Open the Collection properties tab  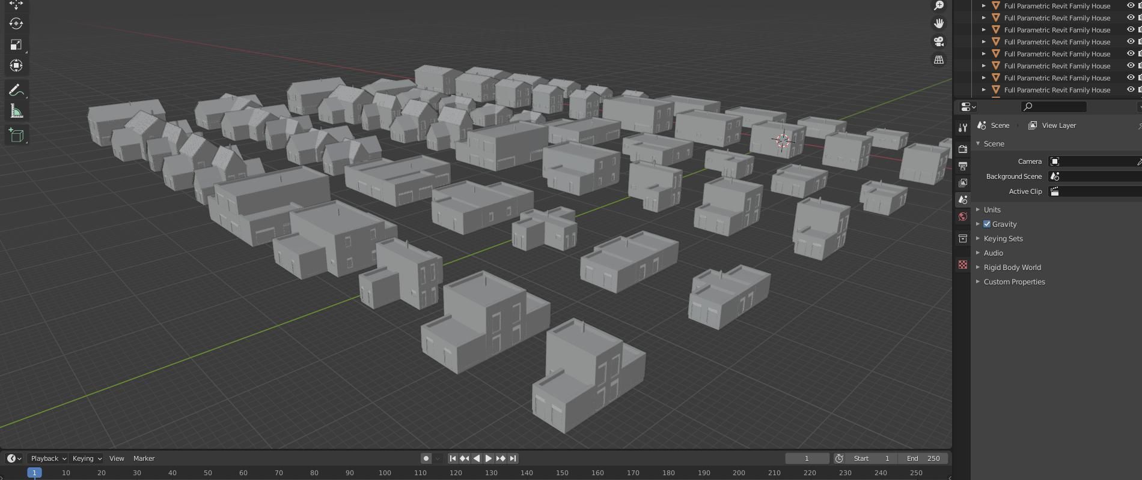pyautogui.click(x=963, y=238)
